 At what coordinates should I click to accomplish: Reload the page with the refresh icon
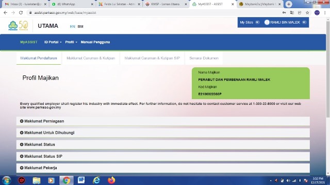(x=21, y=12)
